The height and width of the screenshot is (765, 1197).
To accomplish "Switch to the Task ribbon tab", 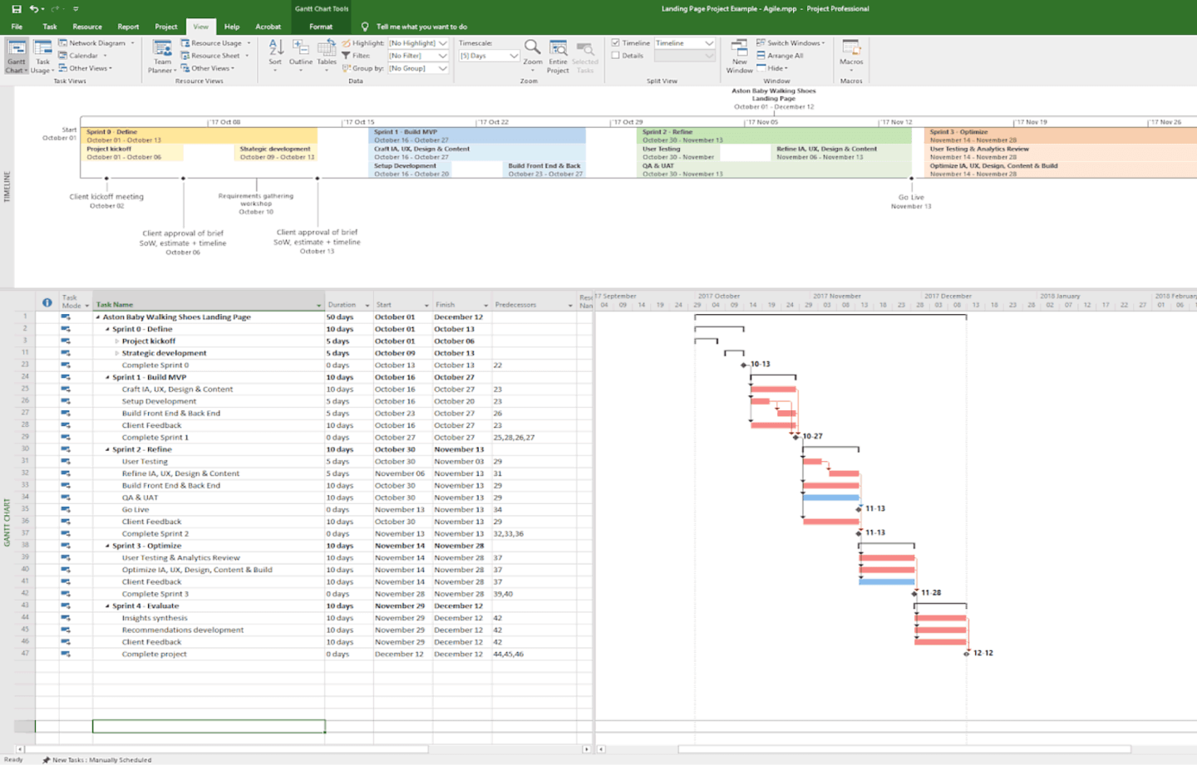I will point(50,27).
